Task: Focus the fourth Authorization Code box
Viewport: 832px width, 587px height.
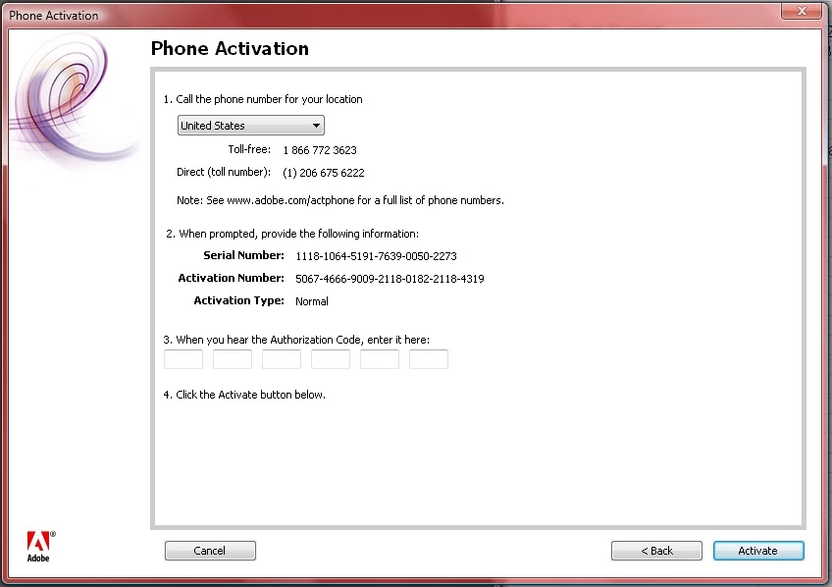Action: pyautogui.click(x=331, y=359)
